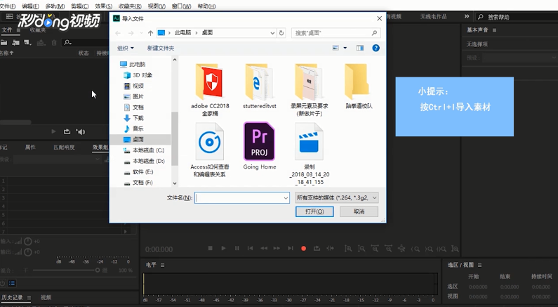Viewport: 558px width, 307px height.
Task: Click the loop playback icon in Files panel
Action: click(67, 132)
